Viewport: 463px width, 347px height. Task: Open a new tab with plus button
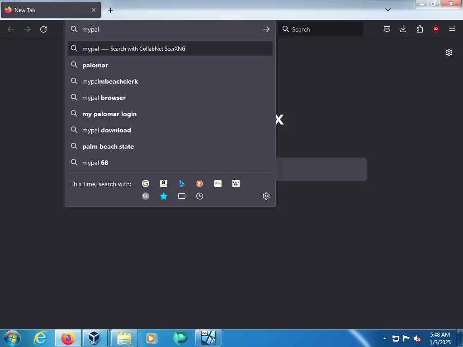coord(110,10)
